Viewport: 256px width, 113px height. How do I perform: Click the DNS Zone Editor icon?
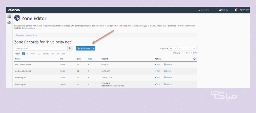(17, 18)
